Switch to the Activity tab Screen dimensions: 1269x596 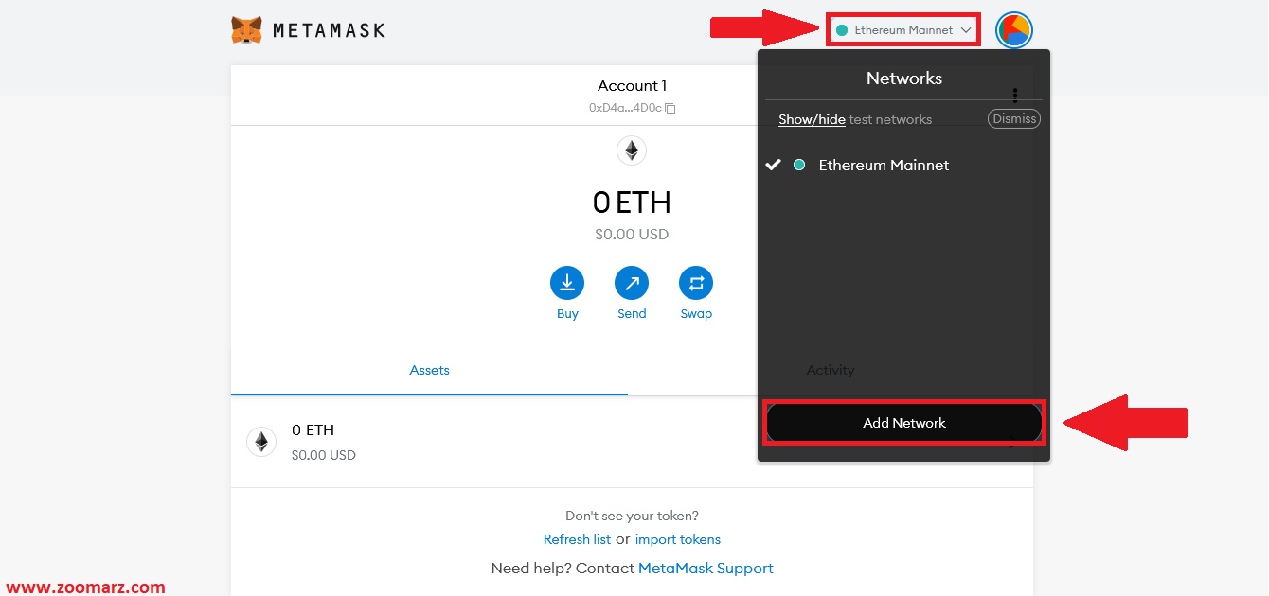click(831, 370)
